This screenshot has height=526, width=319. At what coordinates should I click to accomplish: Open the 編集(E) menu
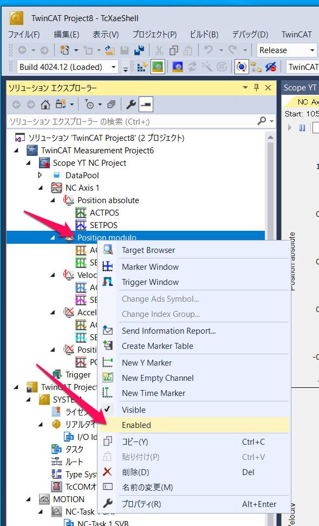(x=67, y=35)
